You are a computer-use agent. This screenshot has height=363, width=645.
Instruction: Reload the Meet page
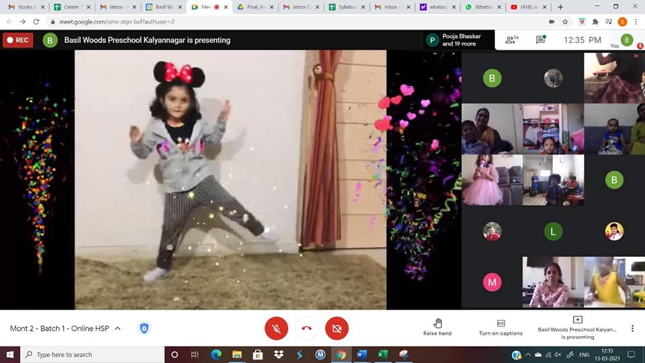[36, 22]
